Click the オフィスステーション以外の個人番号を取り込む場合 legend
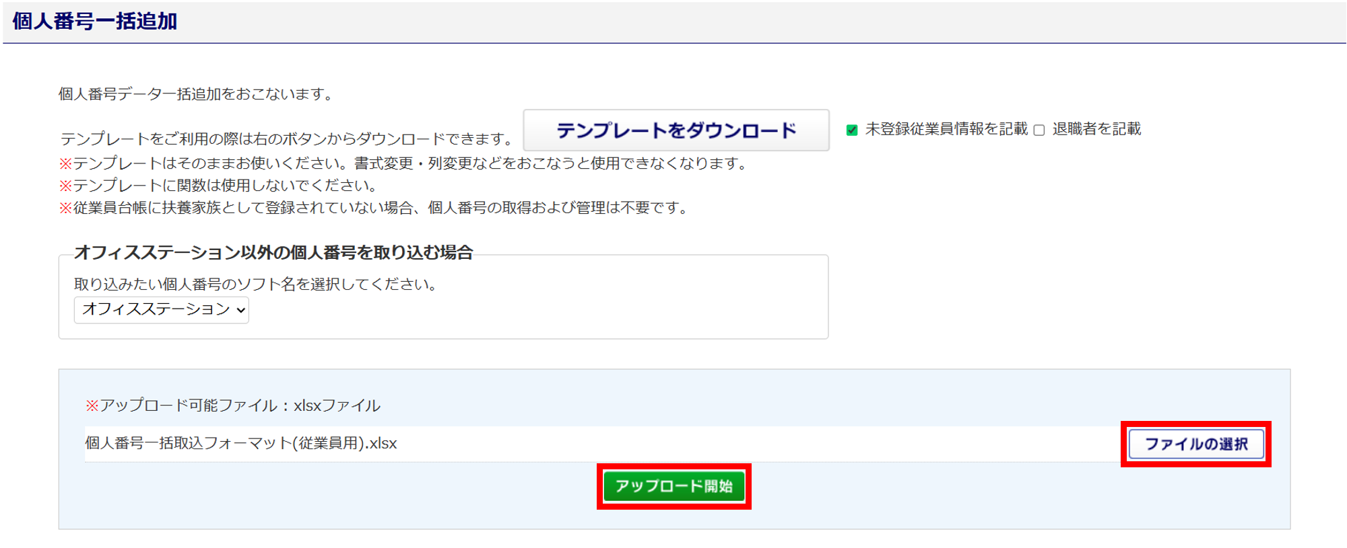1347x548 pixels. (273, 253)
